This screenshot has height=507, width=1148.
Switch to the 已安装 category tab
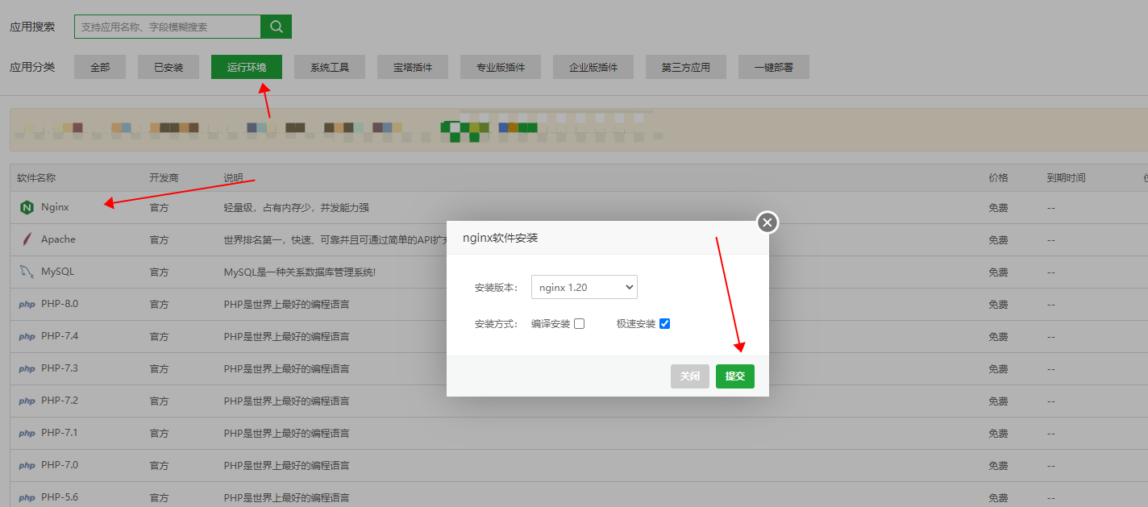pos(168,68)
